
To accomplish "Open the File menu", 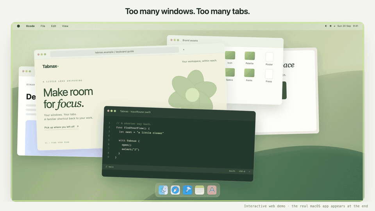I will [43, 26].
